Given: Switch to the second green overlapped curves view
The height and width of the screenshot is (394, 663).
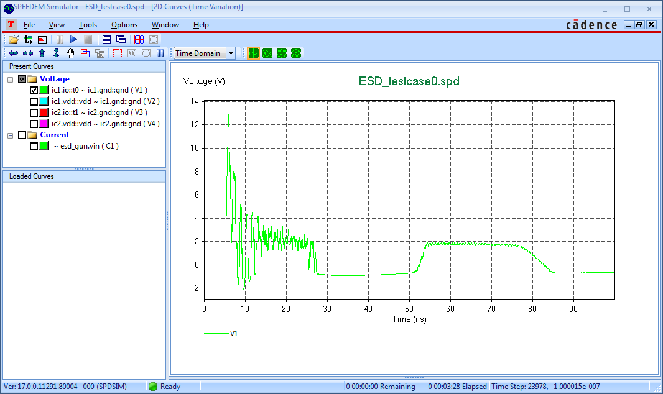Looking at the screenshot, I should [267, 53].
